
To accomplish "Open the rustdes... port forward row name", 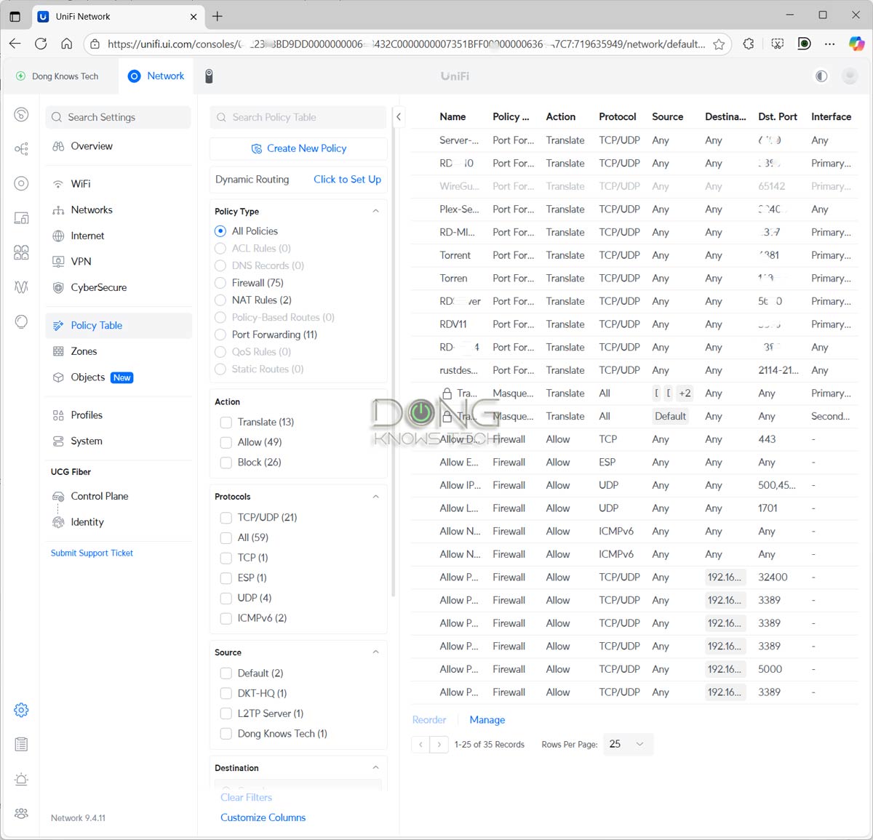I will pyautogui.click(x=458, y=370).
